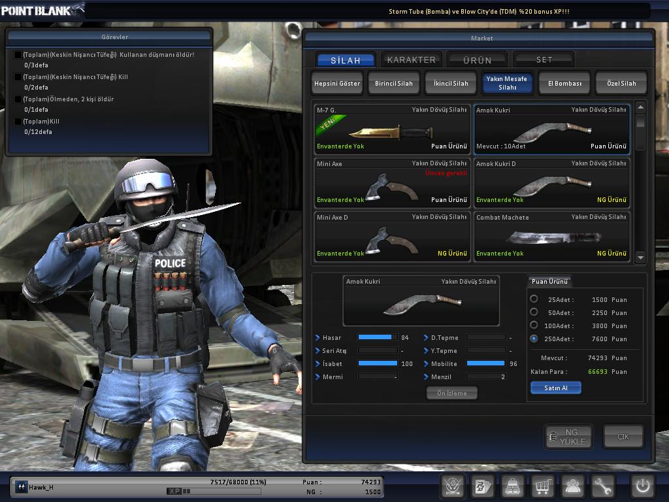Open the shopping cart market icon
The image size is (669, 502).
[543, 486]
